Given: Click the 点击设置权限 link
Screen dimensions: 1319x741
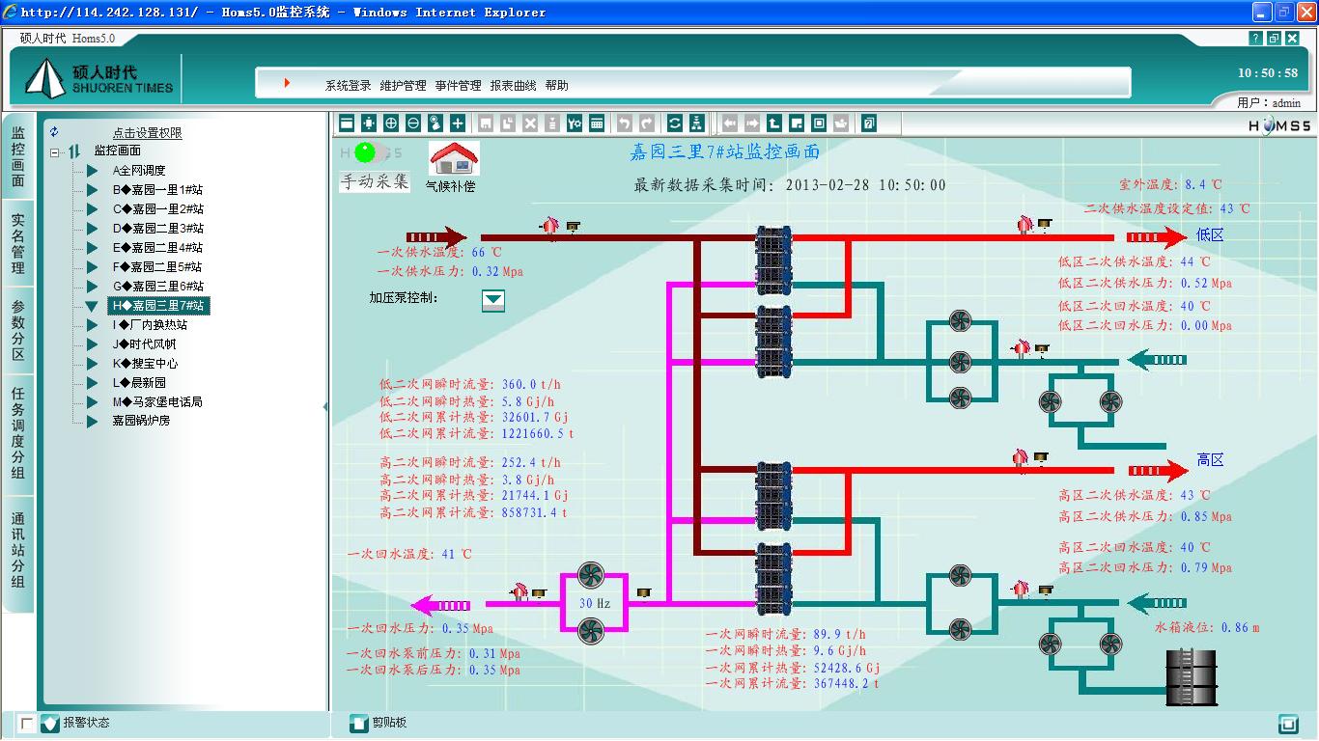Looking at the screenshot, I should point(147,133).
